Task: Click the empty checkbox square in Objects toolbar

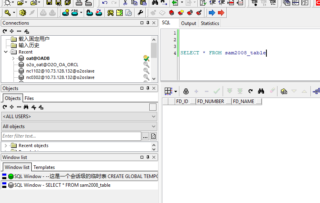Action: point(153,107)
